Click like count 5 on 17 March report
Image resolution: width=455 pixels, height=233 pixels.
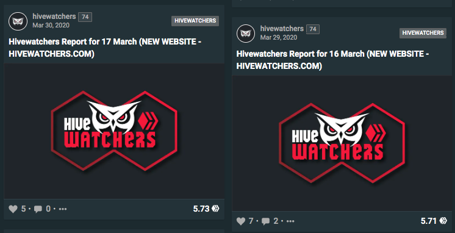24,209
